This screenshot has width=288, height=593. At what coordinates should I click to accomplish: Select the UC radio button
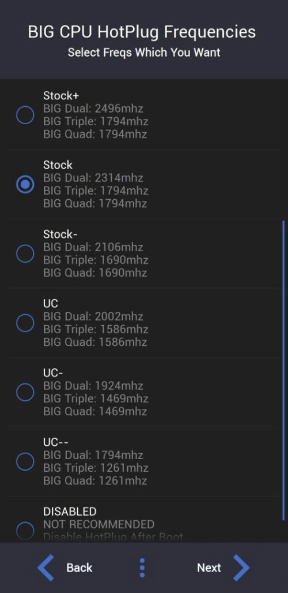[x=25, y=323]
